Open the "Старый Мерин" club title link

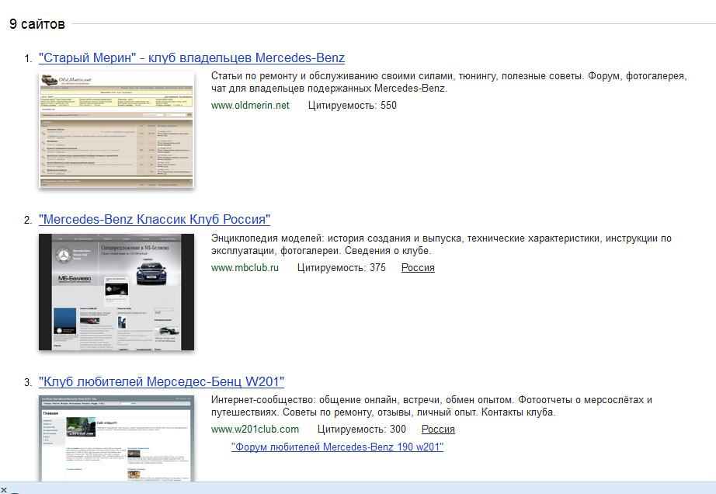coord(191,58)
